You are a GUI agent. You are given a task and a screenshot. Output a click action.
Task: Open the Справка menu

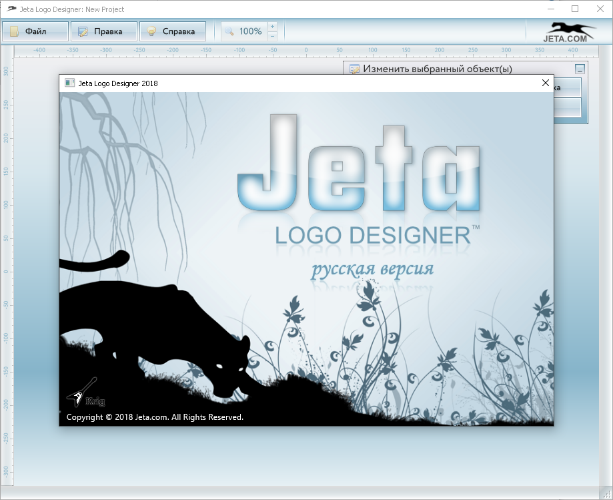tap(173, 31)
